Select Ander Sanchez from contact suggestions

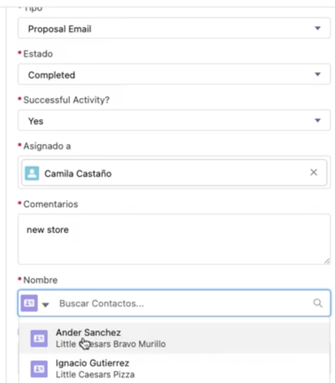click(x=174, y=339)
